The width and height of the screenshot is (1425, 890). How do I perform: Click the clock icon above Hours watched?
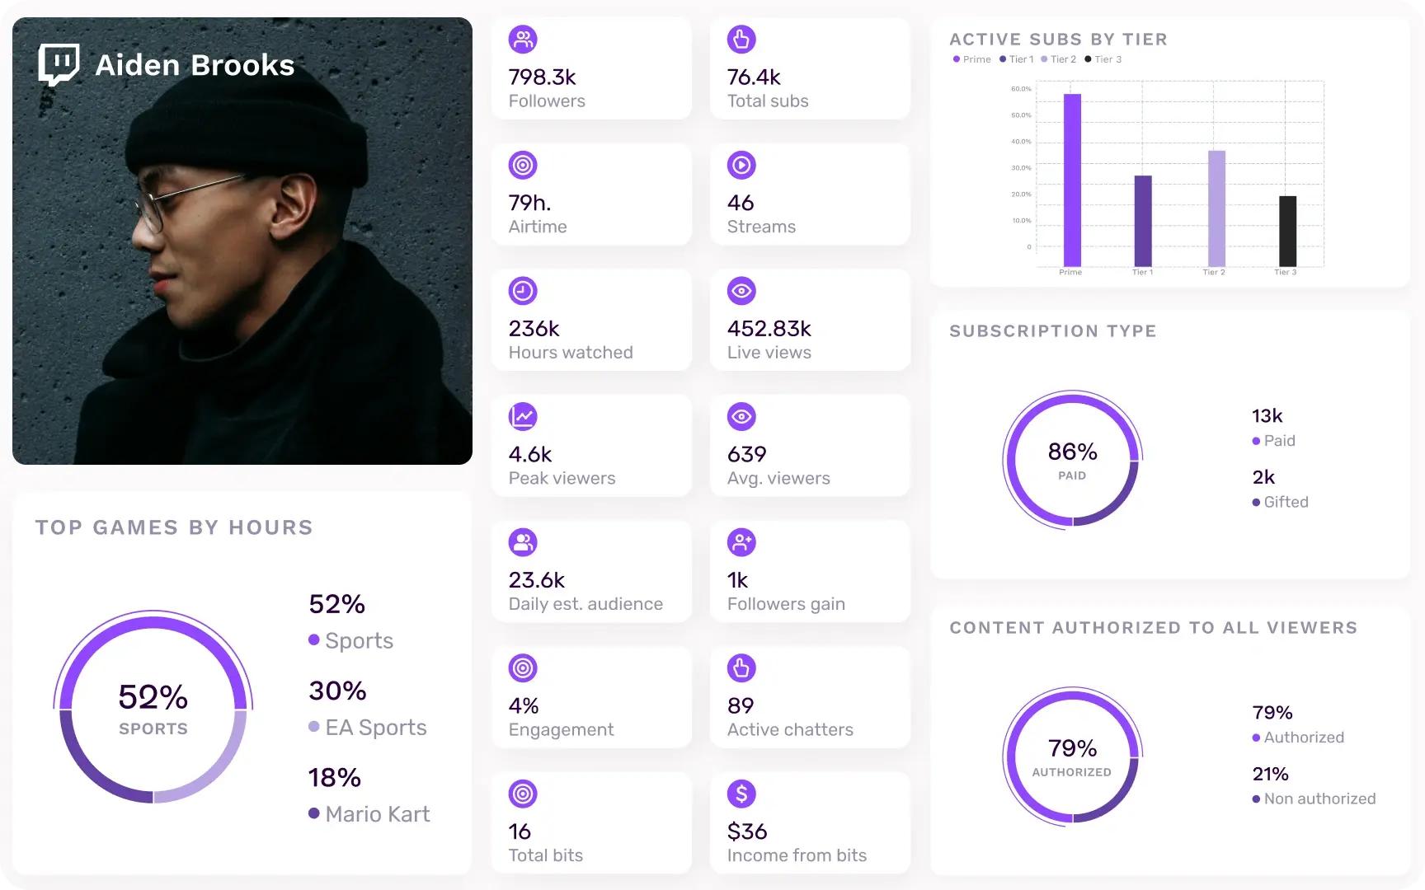click(523, 291)
